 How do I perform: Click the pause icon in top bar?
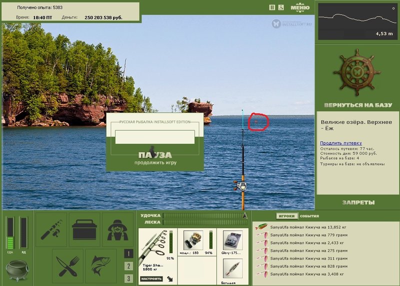coord(272,7)
